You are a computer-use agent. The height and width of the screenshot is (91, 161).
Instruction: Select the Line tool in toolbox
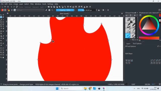pos(3,20)
